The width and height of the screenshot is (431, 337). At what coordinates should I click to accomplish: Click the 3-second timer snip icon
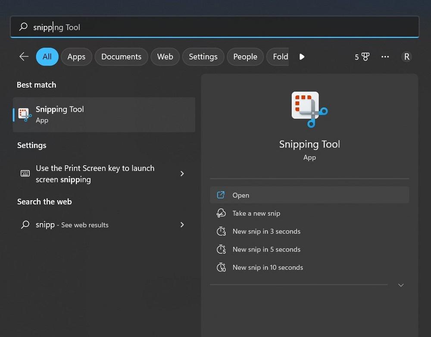coord(221,231)
